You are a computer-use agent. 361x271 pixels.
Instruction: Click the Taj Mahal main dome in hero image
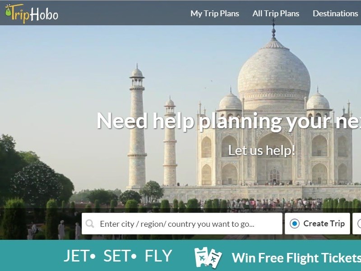274,74
